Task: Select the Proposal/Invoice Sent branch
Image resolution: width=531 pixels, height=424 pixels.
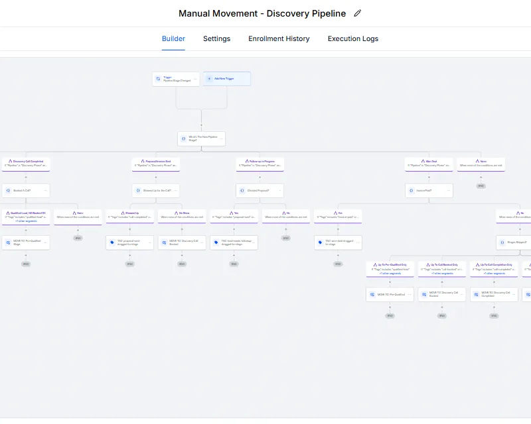Action: 156,164
